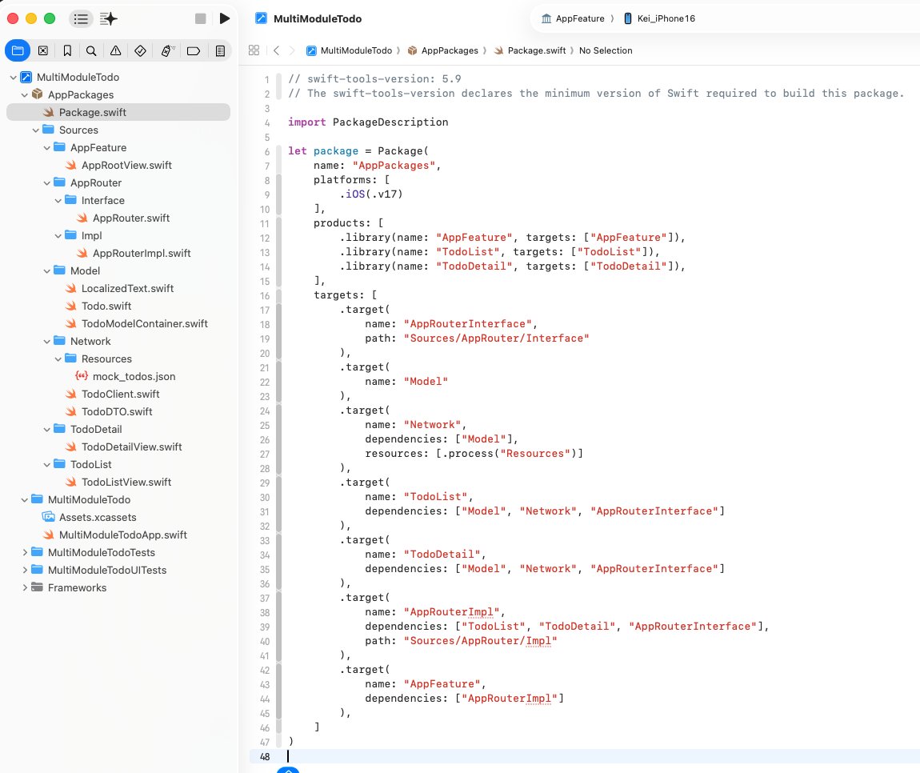This screenshot has height=773, width=920.
Task: Open the Bookmark navigator tab
Action: 67,51
